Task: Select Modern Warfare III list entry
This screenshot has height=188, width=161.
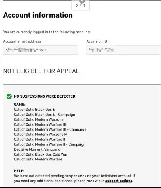Action: (40, 124)
